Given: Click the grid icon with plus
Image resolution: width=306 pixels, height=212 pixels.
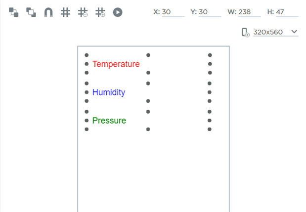Looking at the screenshot, I should click(x=100, y=12).
